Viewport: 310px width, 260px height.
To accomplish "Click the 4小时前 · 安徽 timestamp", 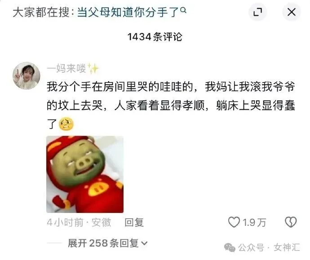I will (79, 222).
